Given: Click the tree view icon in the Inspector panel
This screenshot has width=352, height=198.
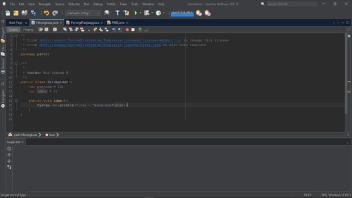Looking at the screenshot, I should click(9, 167).
